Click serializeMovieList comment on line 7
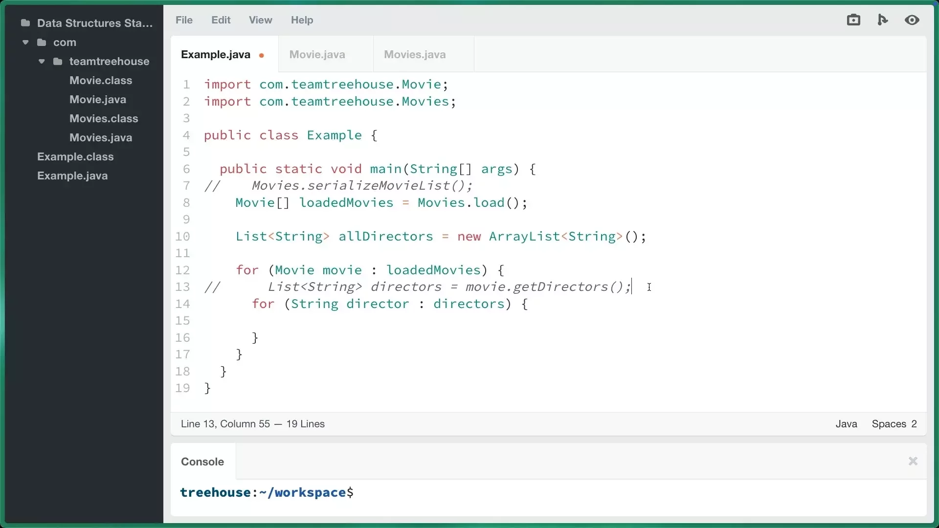This screenshot has width=939, height=528. pyautogui.click(x=379, y=186)
